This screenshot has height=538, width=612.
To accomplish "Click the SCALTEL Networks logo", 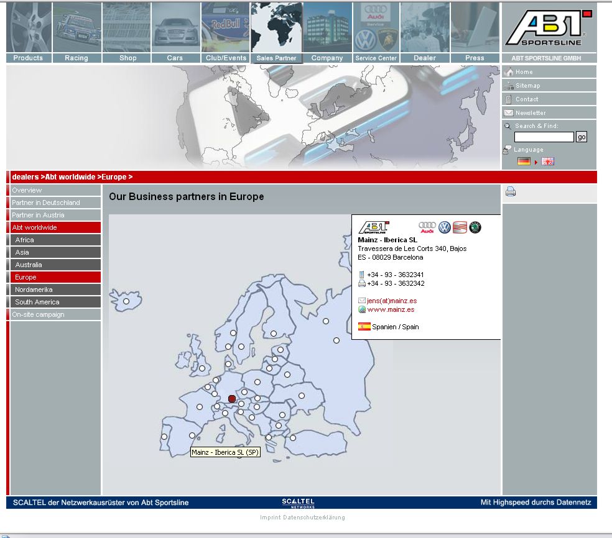I will [298, 503].
